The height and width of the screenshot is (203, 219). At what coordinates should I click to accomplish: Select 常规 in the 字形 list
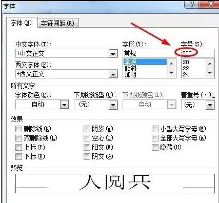point(145,62)
